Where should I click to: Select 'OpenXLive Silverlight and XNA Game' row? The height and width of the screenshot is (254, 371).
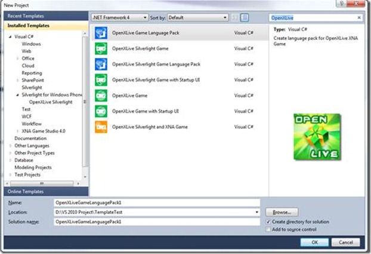coord(180,127)
